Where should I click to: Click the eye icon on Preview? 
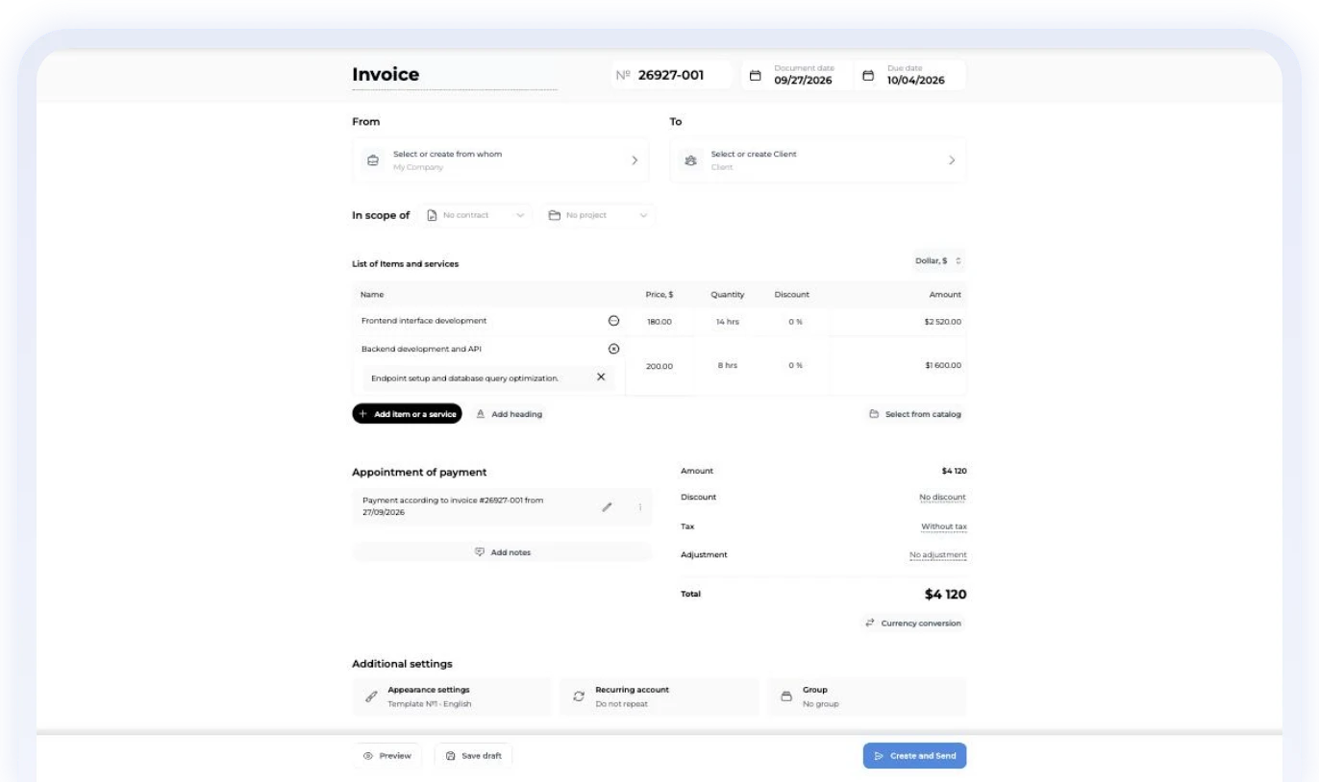[367, 756]
